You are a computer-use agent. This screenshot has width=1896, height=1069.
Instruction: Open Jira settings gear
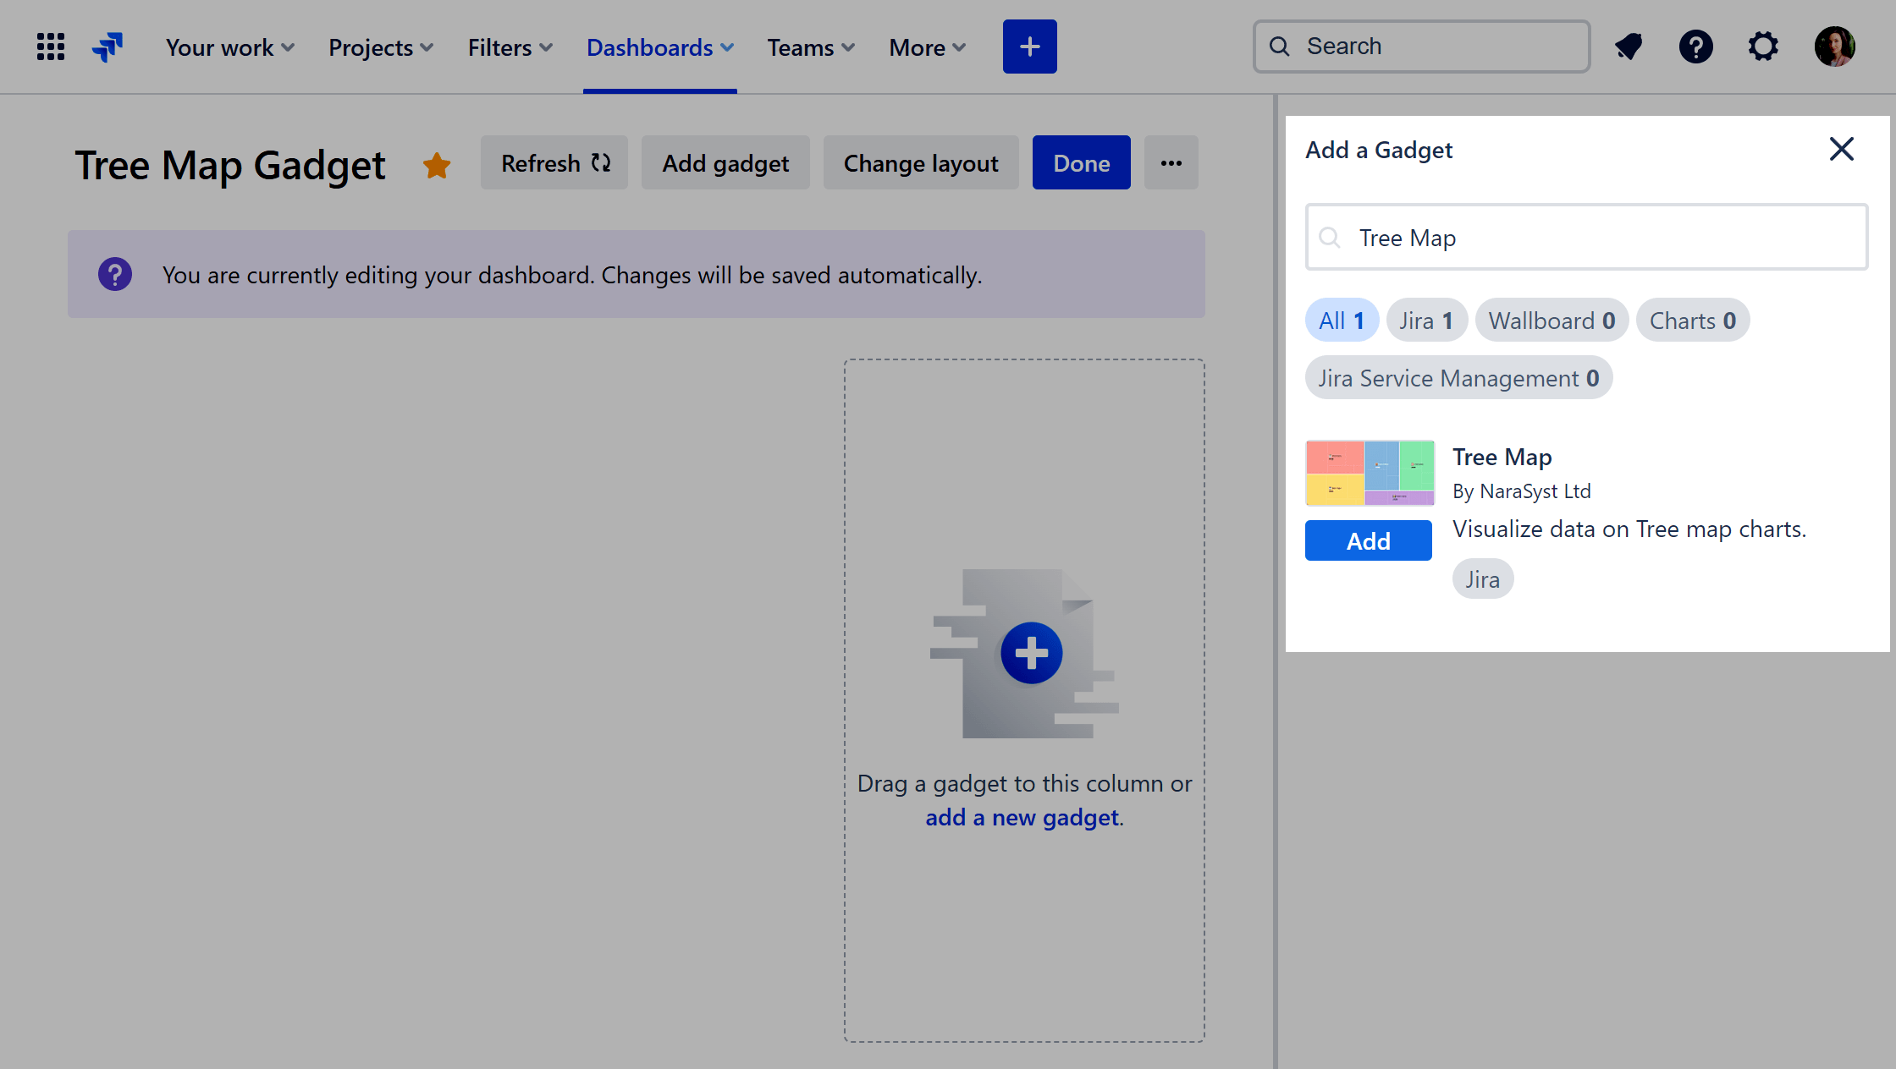point(1763,47)
